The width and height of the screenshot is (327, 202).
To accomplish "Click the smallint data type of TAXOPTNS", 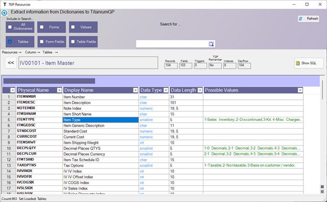I will (146, 165).
